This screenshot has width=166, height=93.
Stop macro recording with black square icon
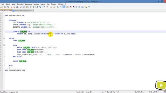(73, 7)
